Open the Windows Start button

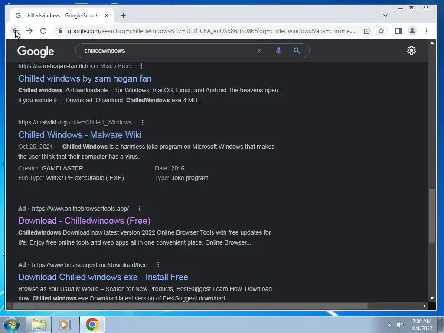pos(11,324)
